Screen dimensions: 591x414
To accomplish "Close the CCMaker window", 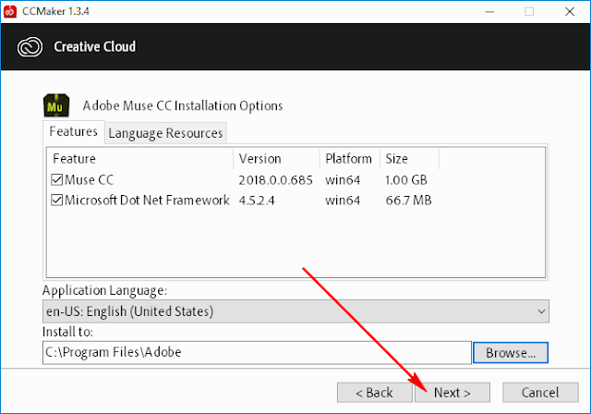I will [x=570, y=12].
